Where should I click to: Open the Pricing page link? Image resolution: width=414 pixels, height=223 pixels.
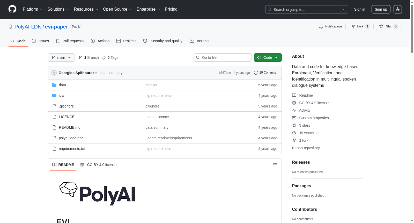click(171, 9)
